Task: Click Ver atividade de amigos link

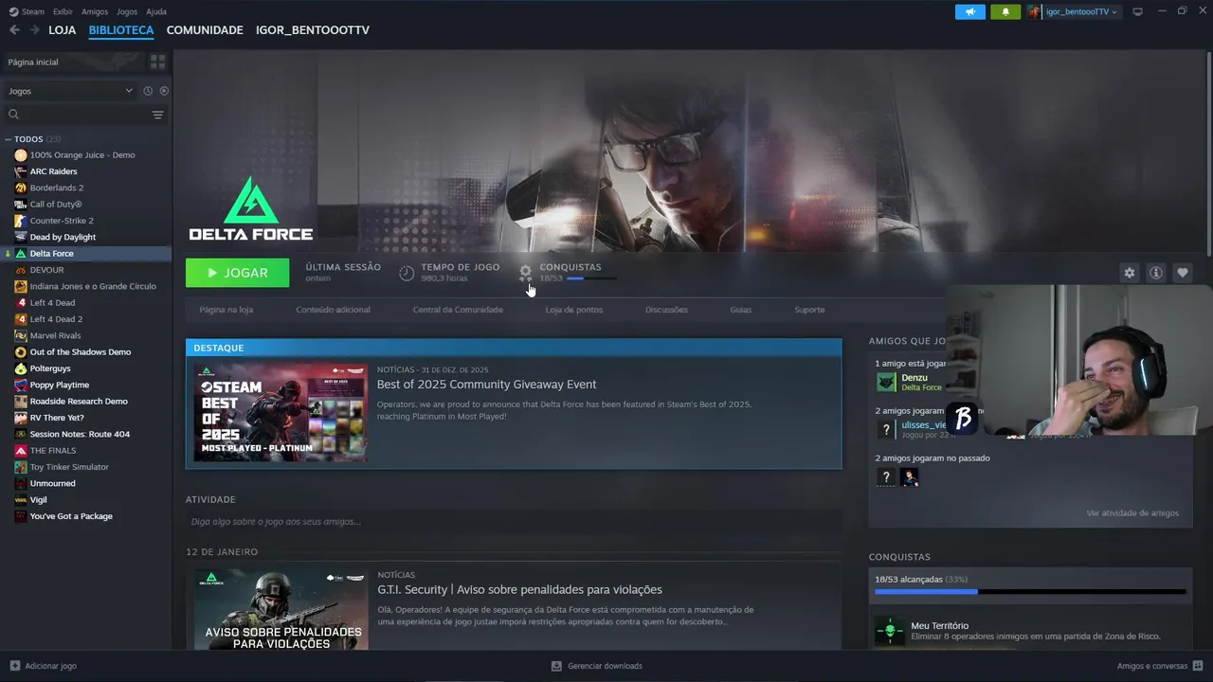Action: (x=1132, y=513)
